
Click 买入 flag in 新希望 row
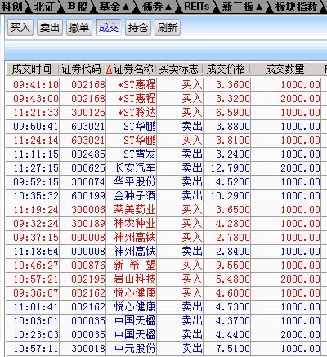[192, 266]
